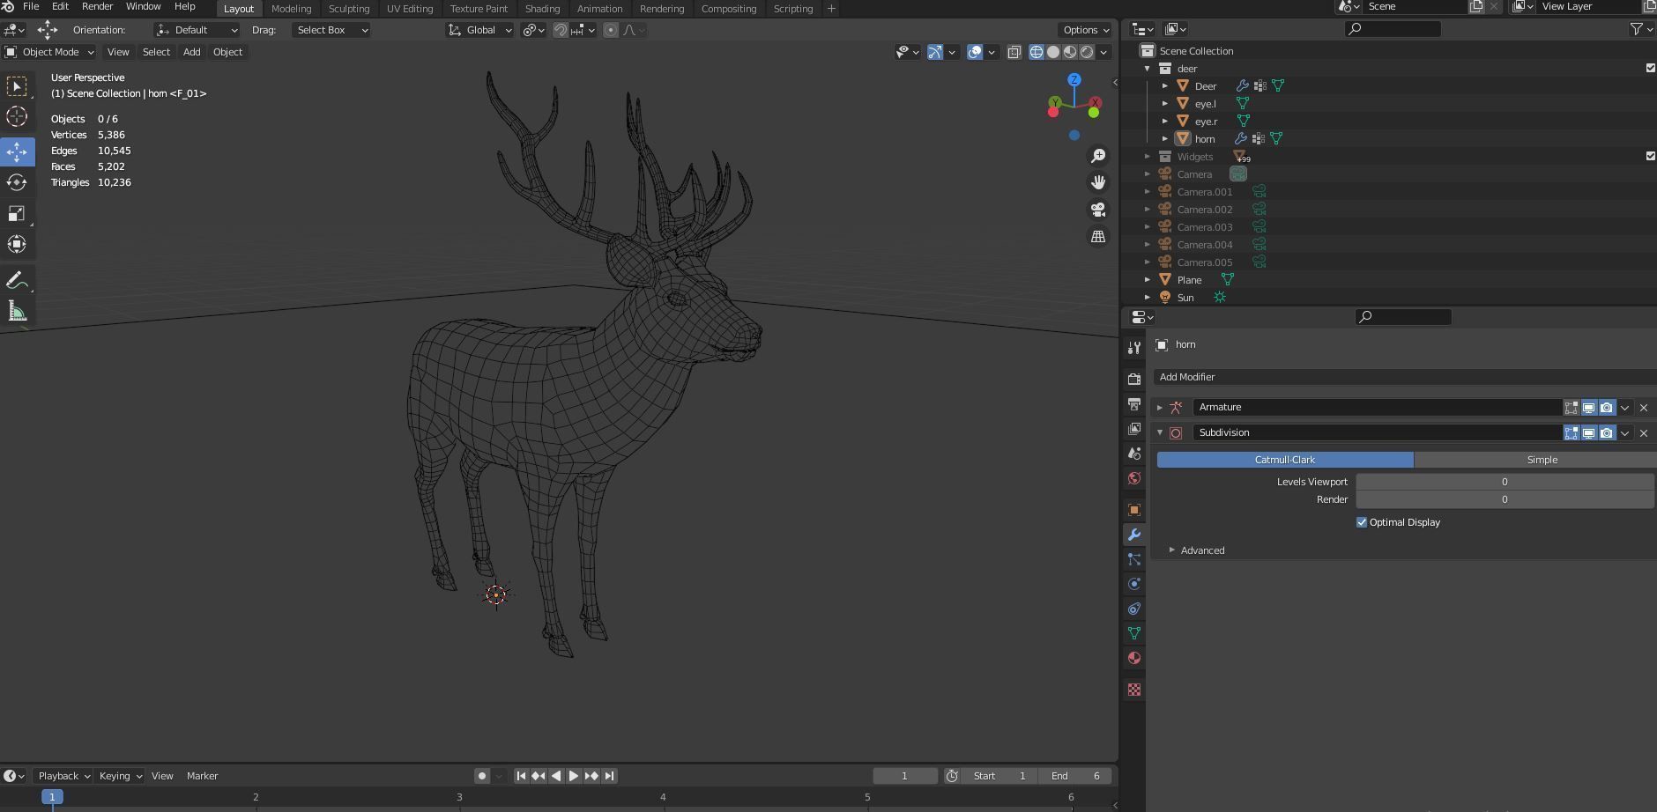Expand the Armature modifier panel
The height and width of the screenshot is (812, 1657).
click(x=1160, y=408)
